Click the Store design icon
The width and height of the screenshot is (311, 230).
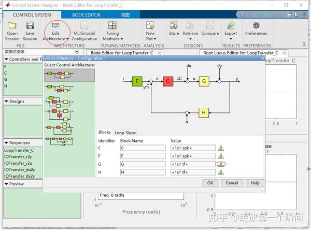[174, 25]
